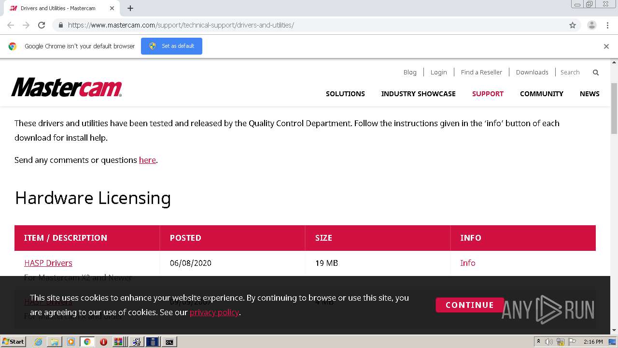Viewport: 618px width, 348px height.
Task: Click the address bar URL
Action: coord(181,25)
